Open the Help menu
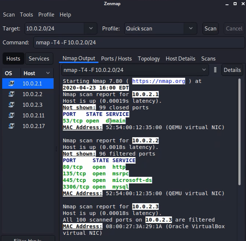This screenshot has height=241, width=246. click(65, 15)
